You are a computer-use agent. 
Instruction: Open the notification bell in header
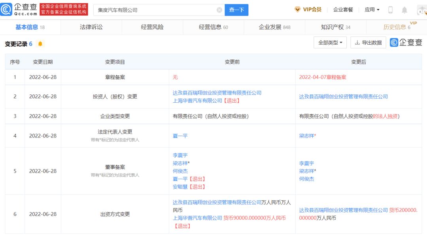404,10
